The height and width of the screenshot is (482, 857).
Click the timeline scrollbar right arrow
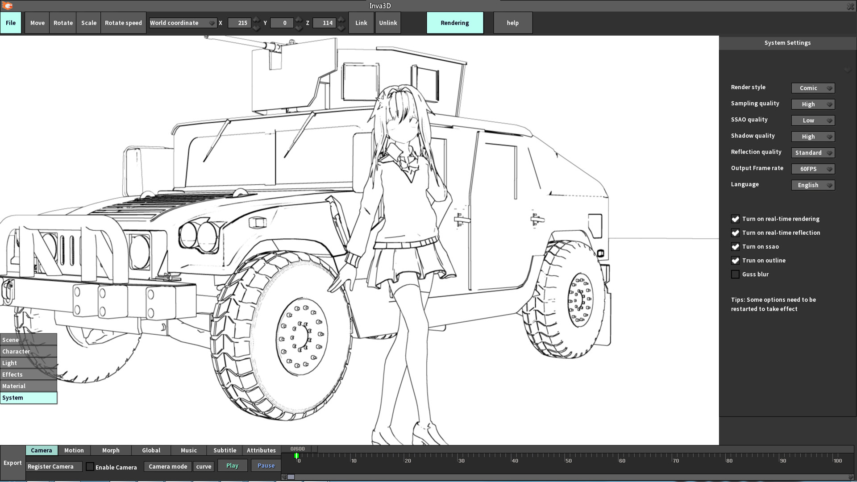click(x=851, y=477)
